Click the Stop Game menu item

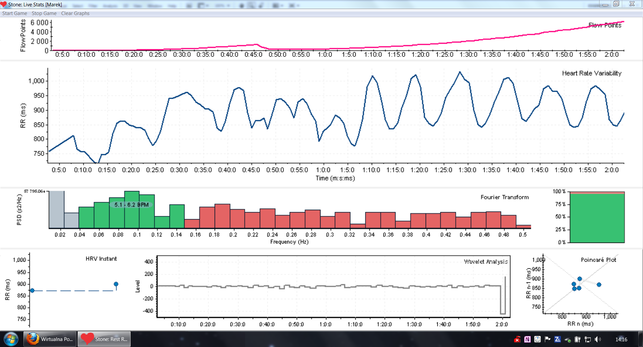(44, 13)
